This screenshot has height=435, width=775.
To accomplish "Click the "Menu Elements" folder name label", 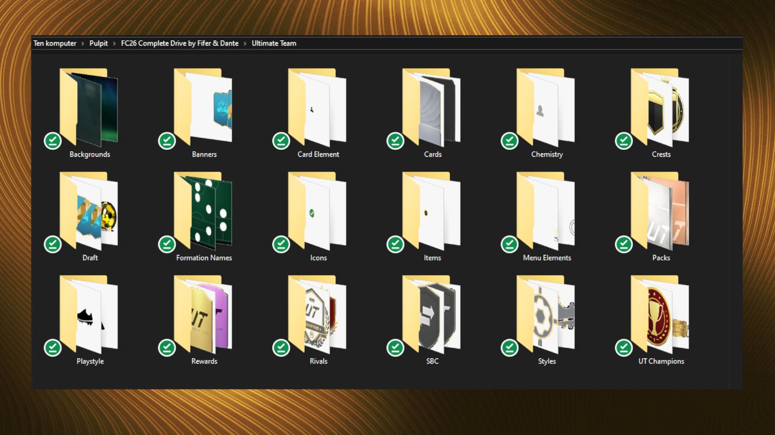I will click(x=547, y=257).
